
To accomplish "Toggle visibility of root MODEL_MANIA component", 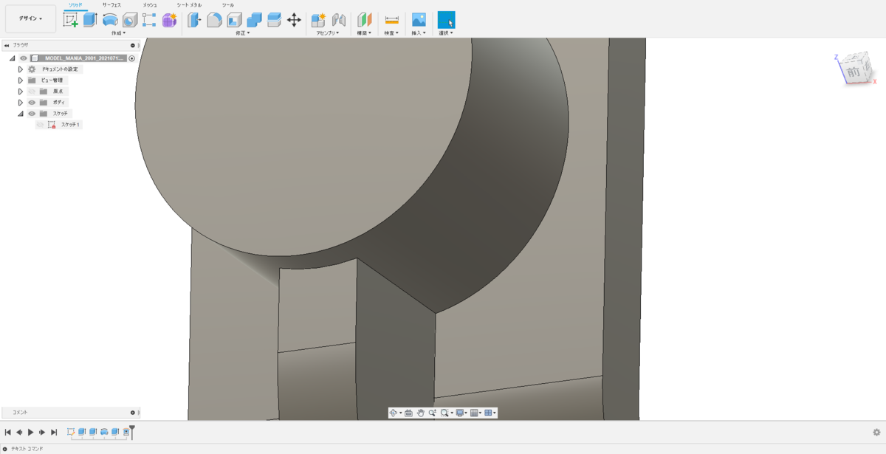I will coord(23,58).
